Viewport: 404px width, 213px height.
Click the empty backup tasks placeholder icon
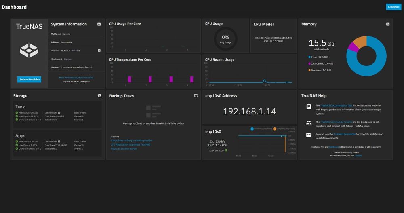click(x=153, y=112)
